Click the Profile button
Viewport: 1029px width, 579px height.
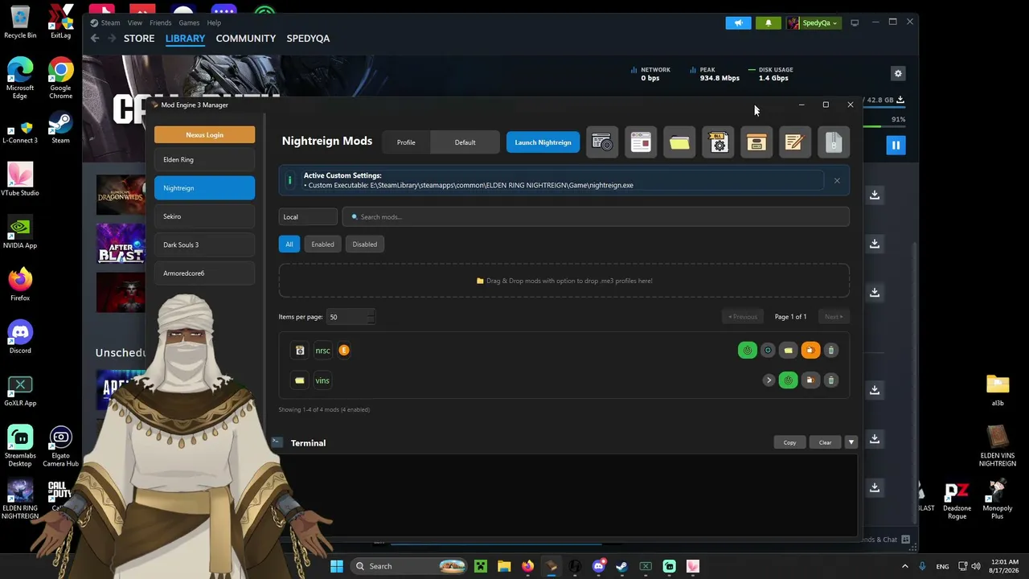406,142
